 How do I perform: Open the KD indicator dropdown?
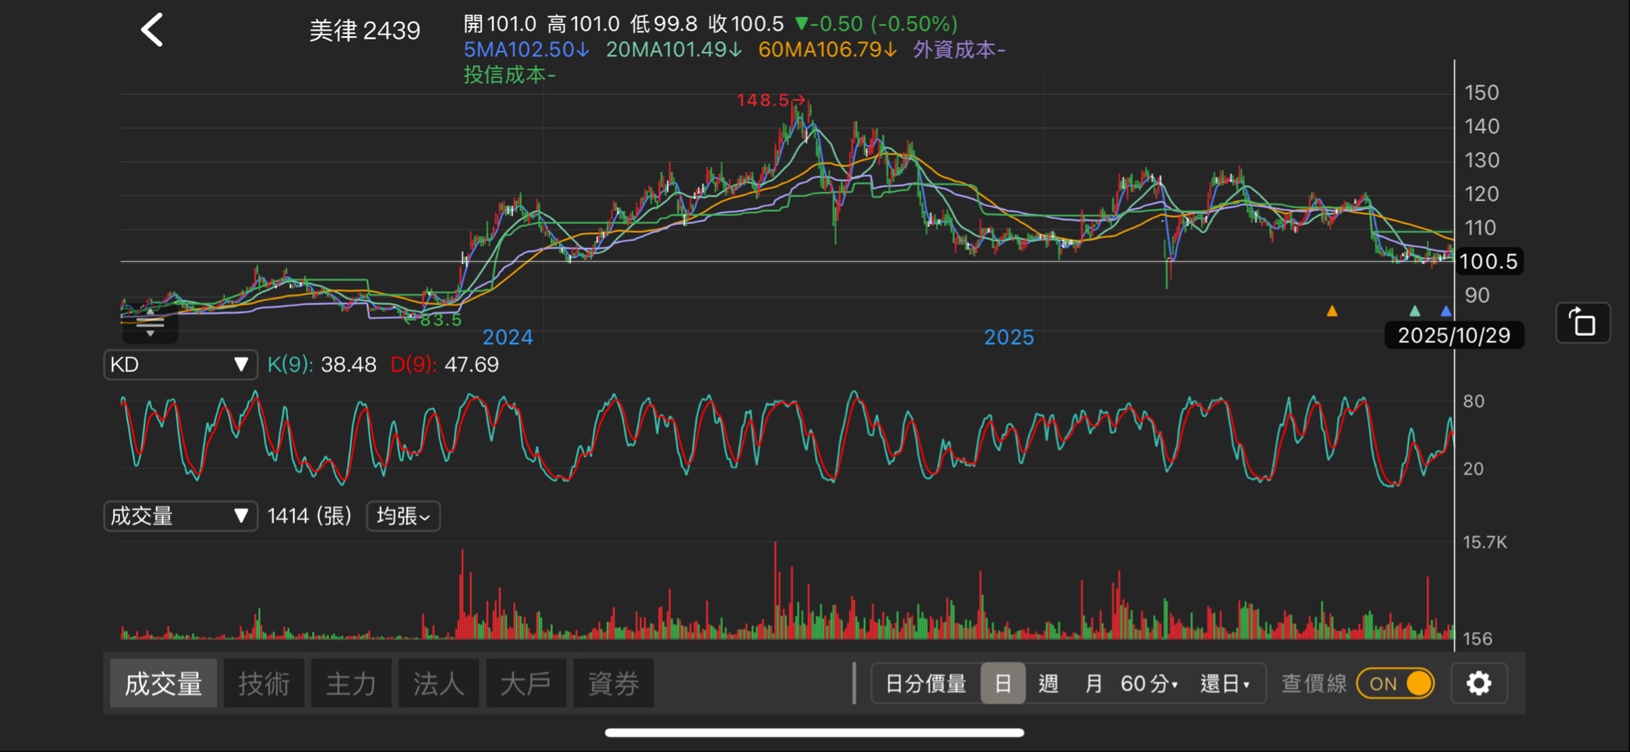tap(180, 364)
